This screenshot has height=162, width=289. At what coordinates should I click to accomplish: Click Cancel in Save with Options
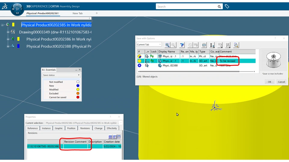(281, 82)
